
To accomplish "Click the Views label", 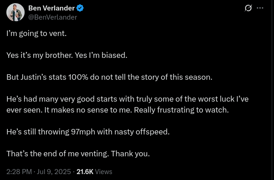I will [103, 172].
